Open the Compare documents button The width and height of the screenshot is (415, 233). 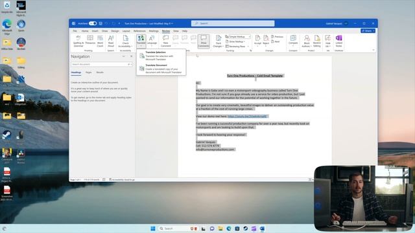point(293,40)
